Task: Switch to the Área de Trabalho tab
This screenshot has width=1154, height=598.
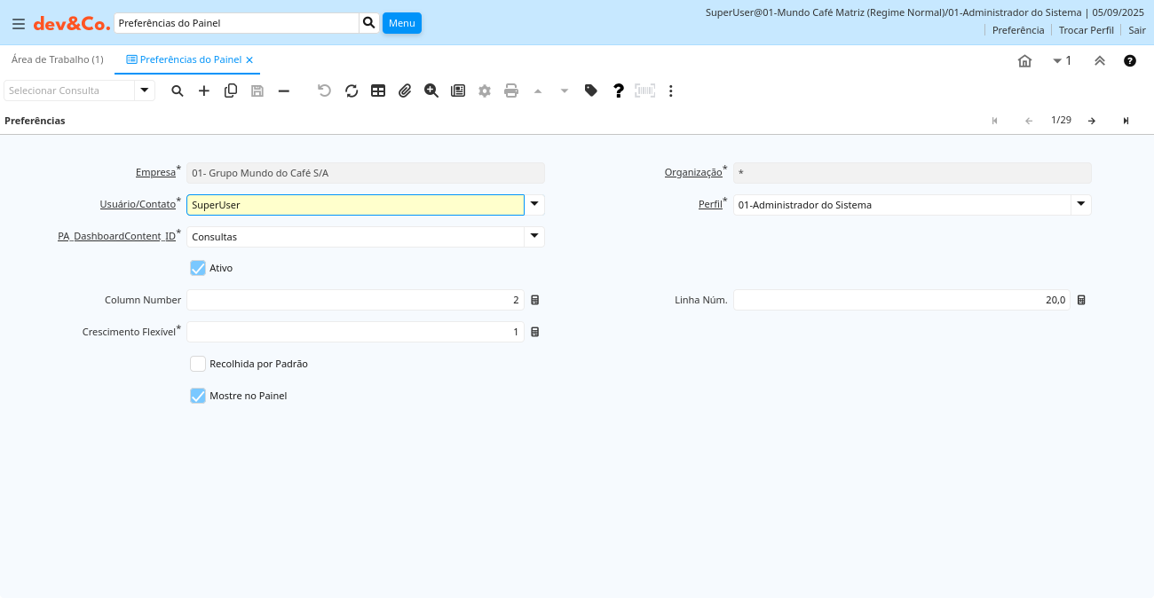Action: pos(58,59)
